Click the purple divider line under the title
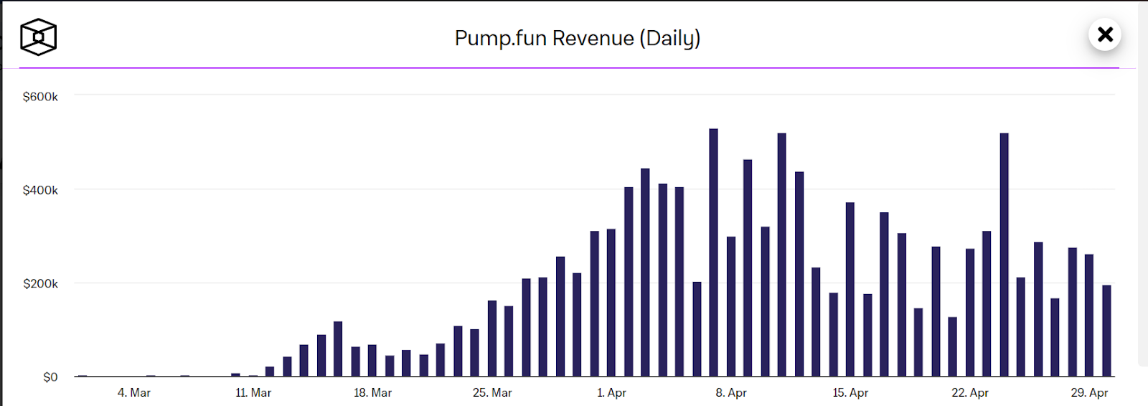 [569, 68]
